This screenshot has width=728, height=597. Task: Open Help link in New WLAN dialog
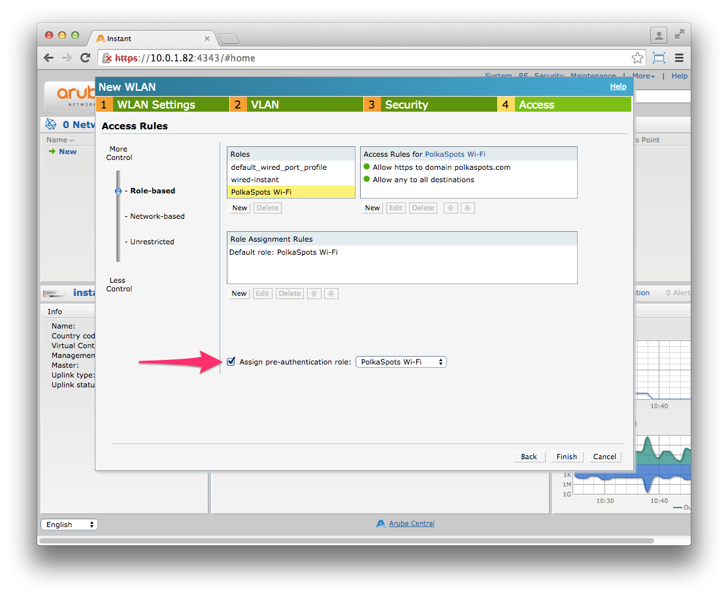[x=618, y=86]
